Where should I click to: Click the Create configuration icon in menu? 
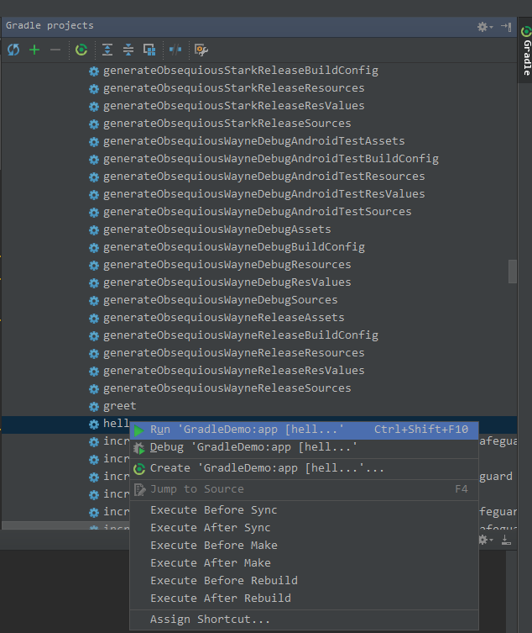[x=139, y=469]
